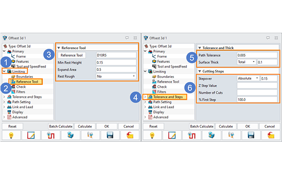Viewport: 282px width, 174px height.
Task: Click Calculate button in left dialog
Action: click(x=85, y=126)
